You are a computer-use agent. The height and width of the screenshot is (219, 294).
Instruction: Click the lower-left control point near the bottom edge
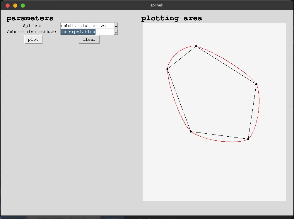pos(191,131)
